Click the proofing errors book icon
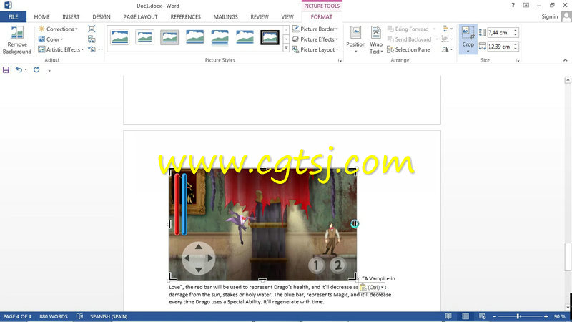The height and width of the screenshot is (322, 572). coord(79,316)
